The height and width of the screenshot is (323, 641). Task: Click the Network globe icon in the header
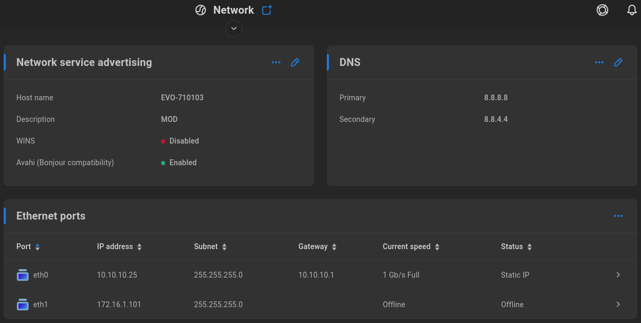point(201,10)
